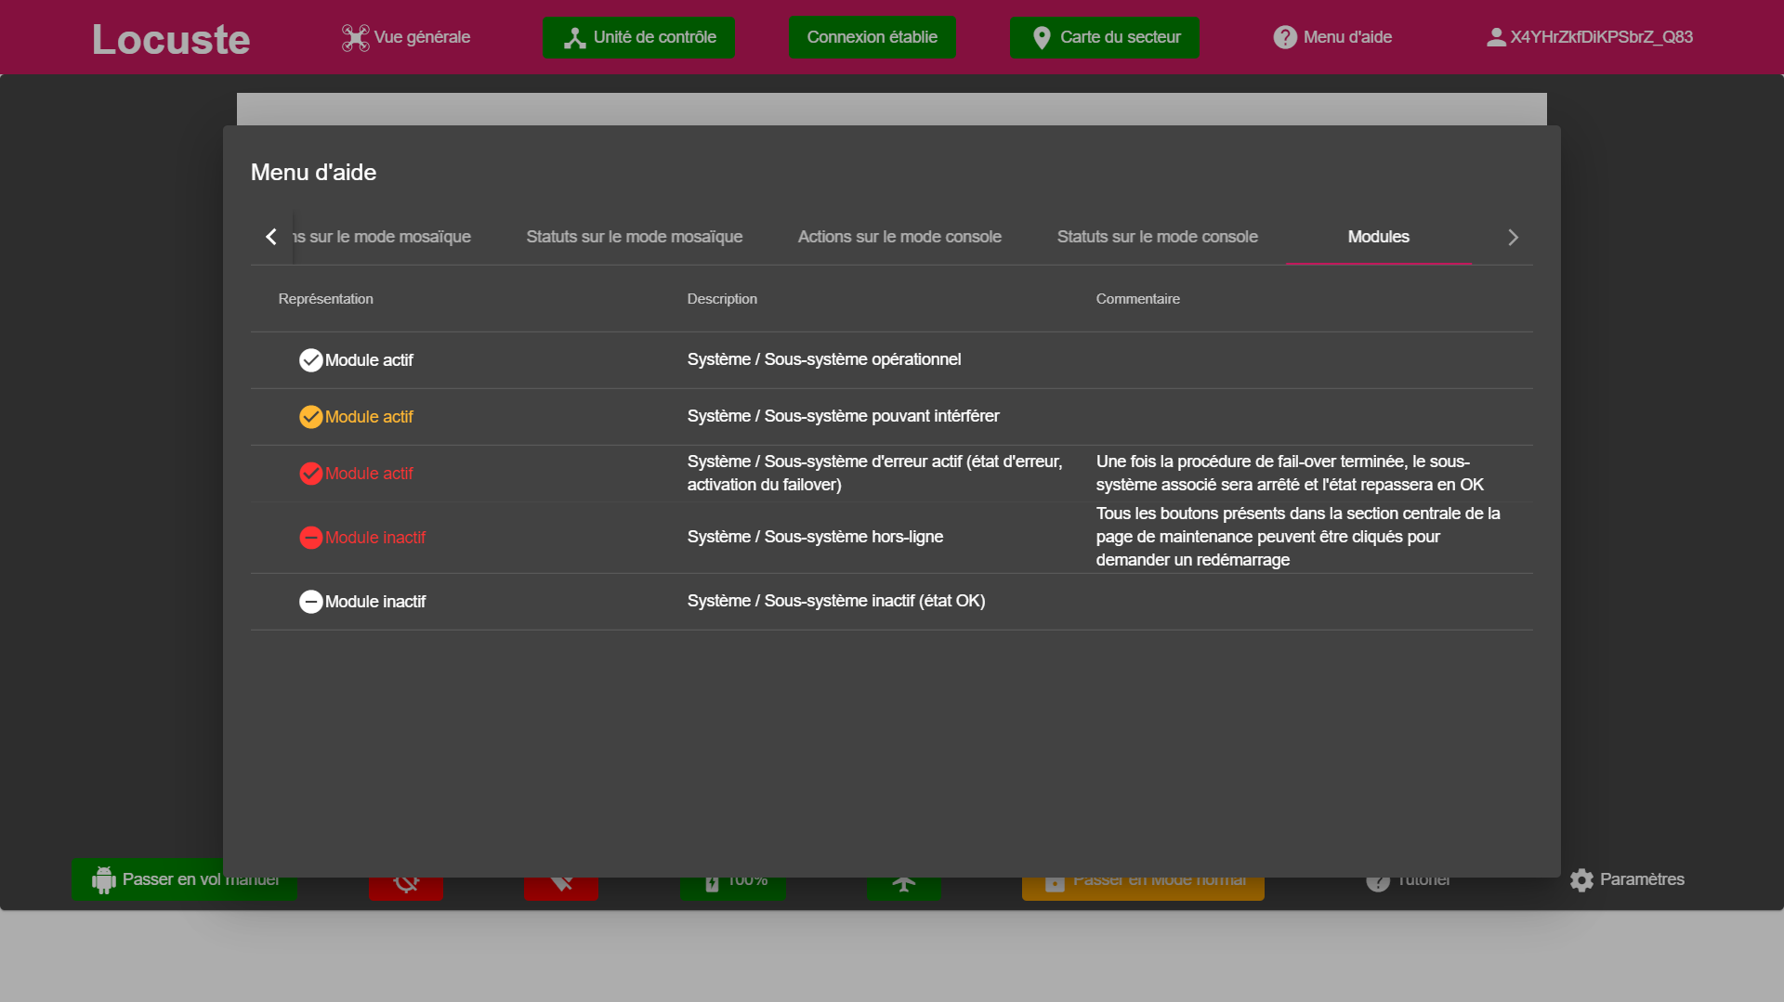Viewport: 1784px width, 1002px height.
Task: Click the red minus circle Module inactif icon
Action: point(311,538)
